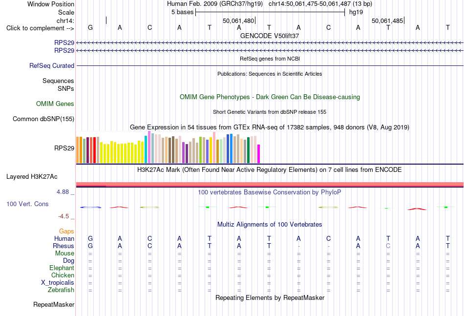Image resolution: width=464 pixels, height=316 pixels.
Task: Select the Human alignment row label
Action: [x=64, y=238]
